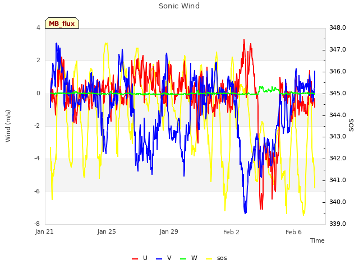Click the blue V legend color marker

click(159, 258)
